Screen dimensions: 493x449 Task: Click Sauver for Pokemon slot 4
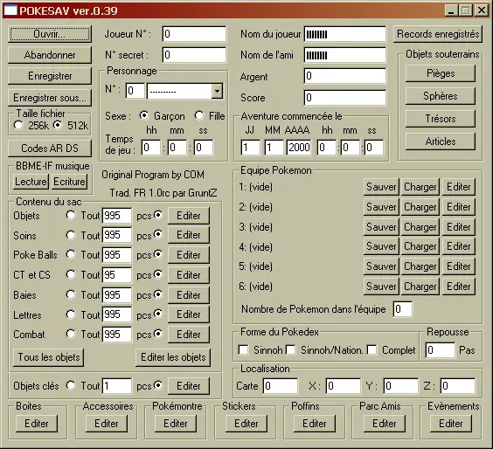coord(381,246)
